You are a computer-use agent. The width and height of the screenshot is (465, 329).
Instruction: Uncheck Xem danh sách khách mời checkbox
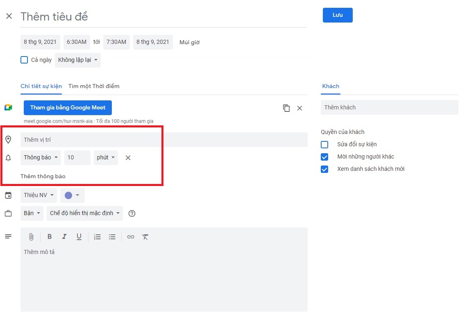pyautogui.click(x=324, y=169)
